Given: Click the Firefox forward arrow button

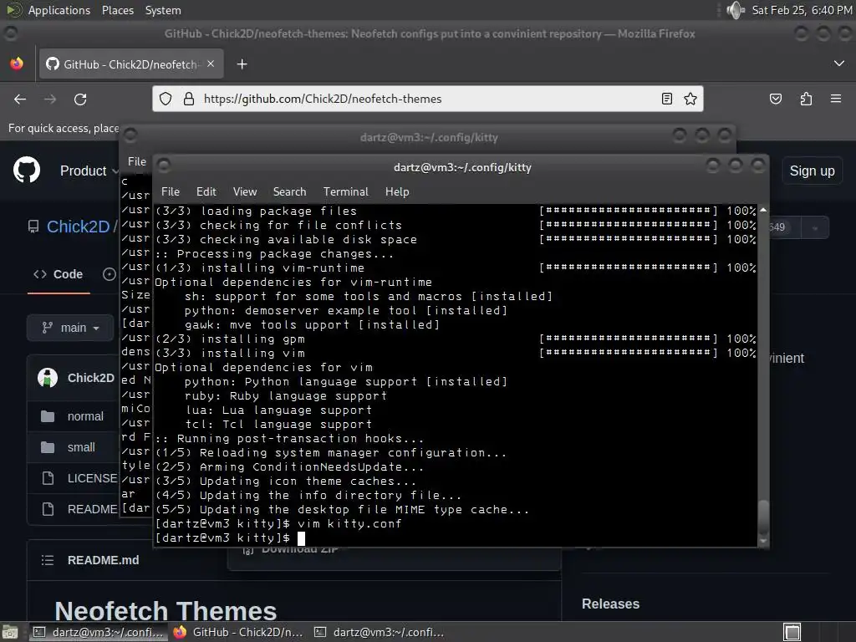Looking at the screenshot, I should point(50,99).
